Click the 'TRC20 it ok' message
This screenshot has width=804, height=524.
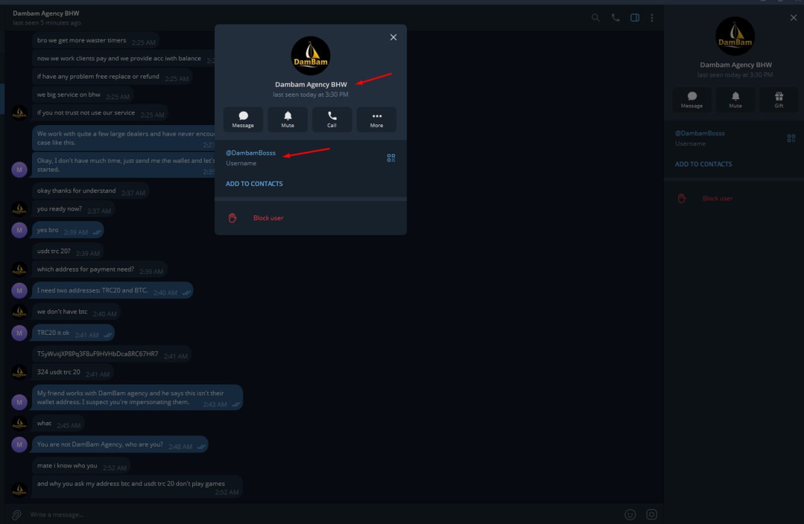(x=73, y=334)
